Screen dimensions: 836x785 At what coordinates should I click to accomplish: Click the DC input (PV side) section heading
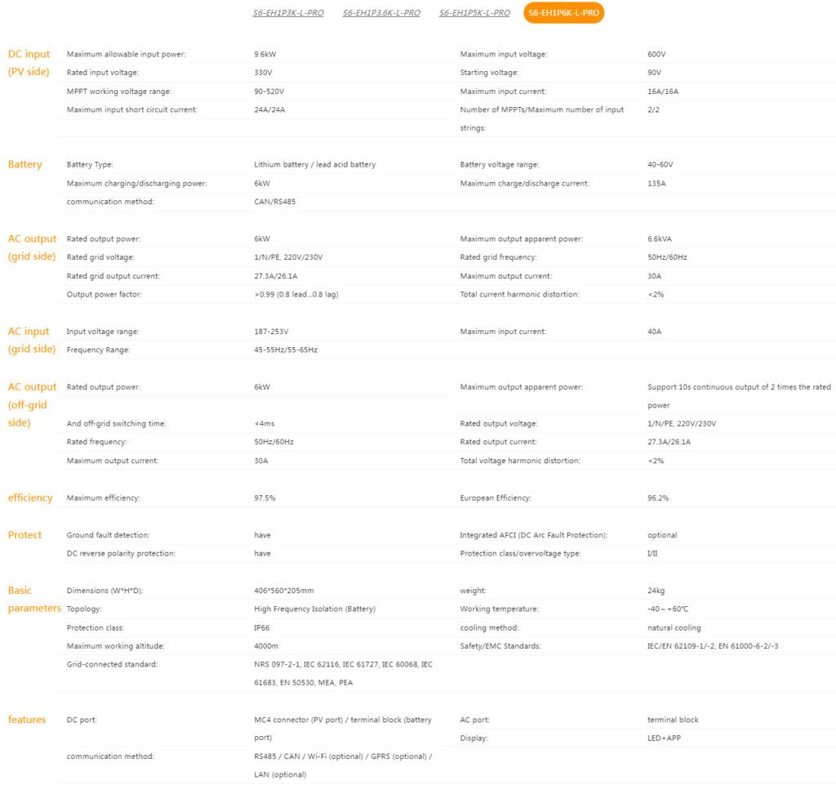point(29,63)
